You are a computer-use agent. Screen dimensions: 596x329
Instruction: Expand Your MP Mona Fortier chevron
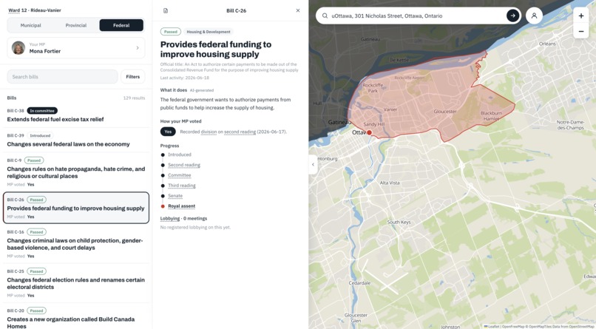138,48
